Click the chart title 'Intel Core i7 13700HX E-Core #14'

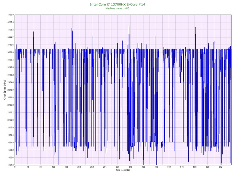coord(117,4)
